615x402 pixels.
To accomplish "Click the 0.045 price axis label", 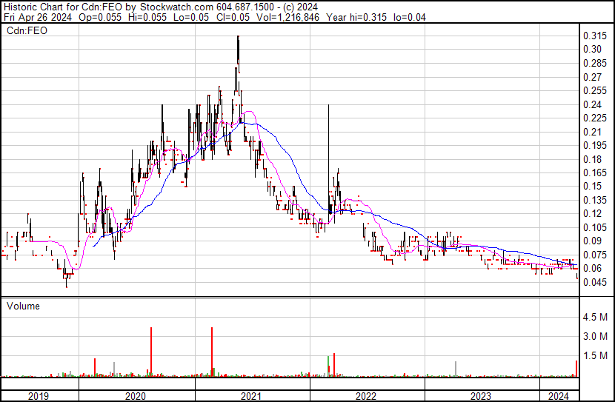I will (594, 282).
